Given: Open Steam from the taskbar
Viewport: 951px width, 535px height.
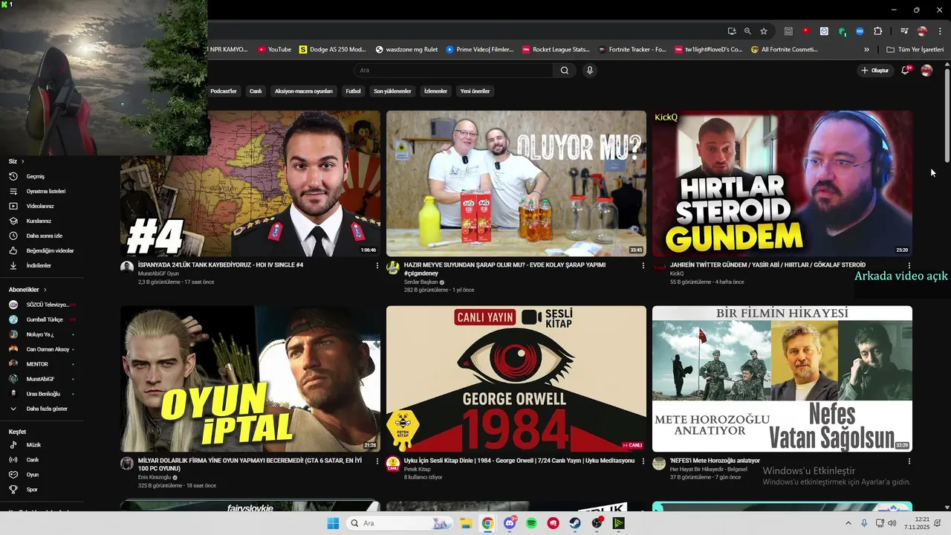Looking at the screenshot, I should pos(575,523).
